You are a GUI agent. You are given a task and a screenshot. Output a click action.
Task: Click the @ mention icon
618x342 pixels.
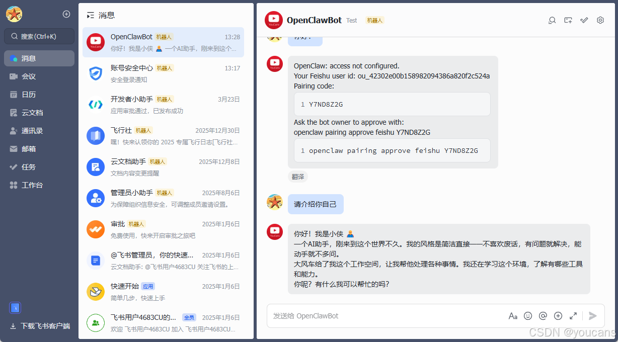[543, 316]
